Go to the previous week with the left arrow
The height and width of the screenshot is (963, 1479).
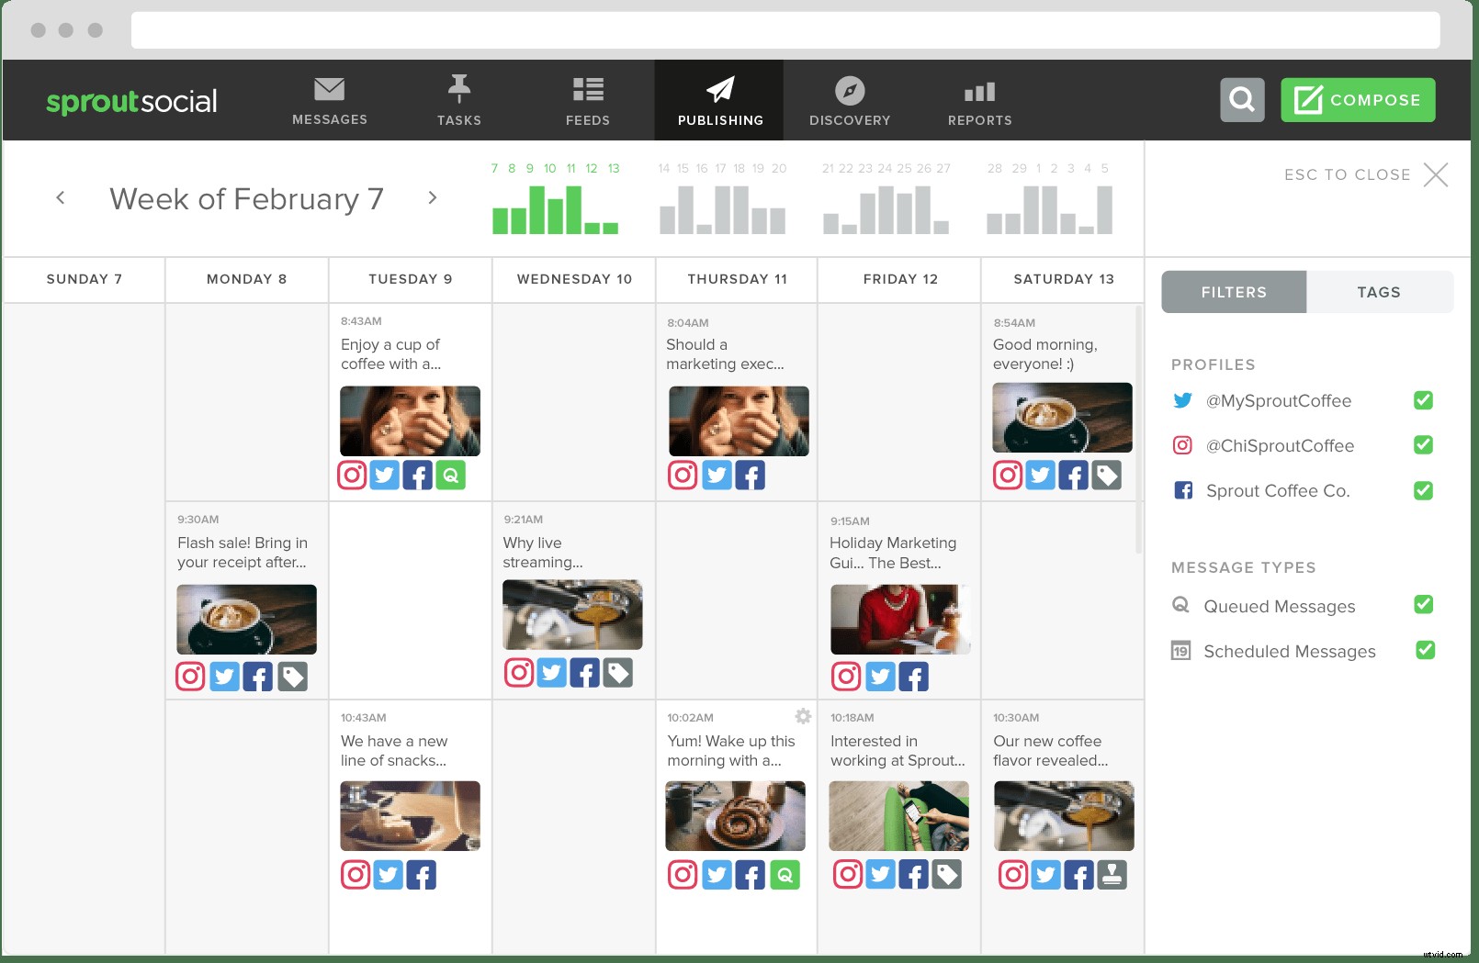click(60, 197)
